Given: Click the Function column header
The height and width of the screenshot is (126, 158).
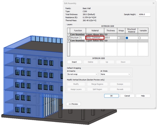Looking at the screenshot, I should click(78, 30).
